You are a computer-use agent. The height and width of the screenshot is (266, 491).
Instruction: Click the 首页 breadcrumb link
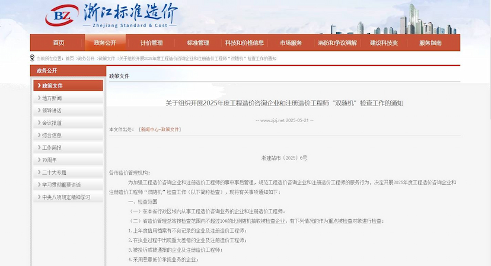tap(69, 59)
